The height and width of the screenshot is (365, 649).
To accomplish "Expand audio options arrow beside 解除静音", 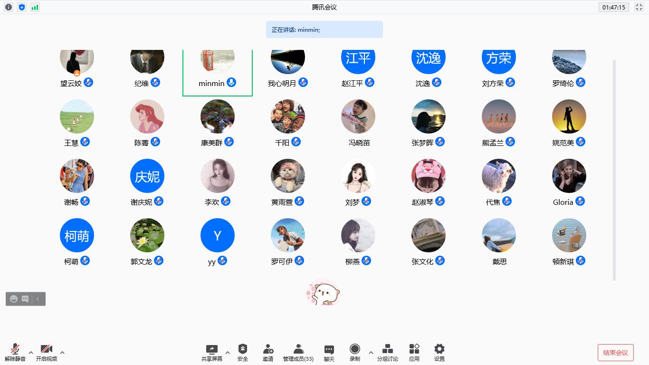I will pyautogui.click(x=31, y=353).
